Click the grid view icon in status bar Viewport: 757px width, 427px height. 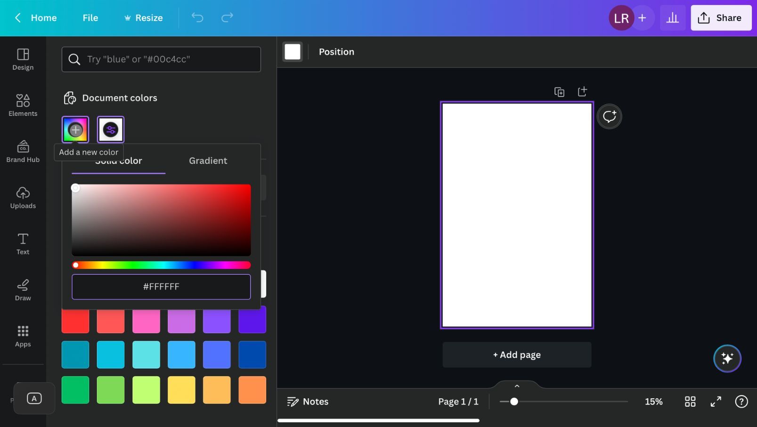[x=690, y=402]
